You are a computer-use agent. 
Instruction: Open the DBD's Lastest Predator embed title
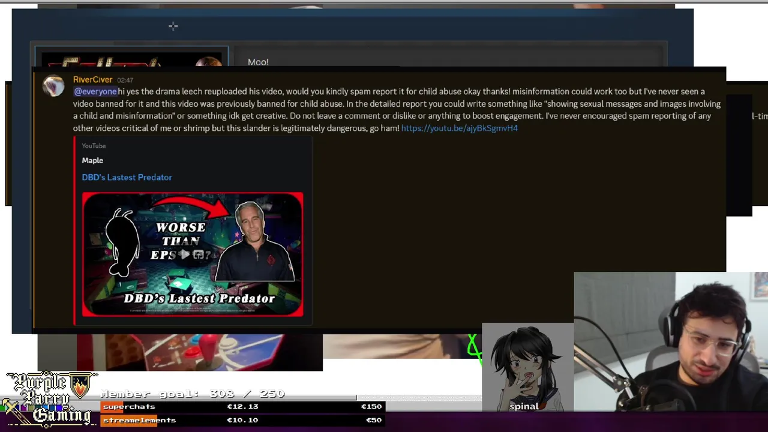point(127,177)
